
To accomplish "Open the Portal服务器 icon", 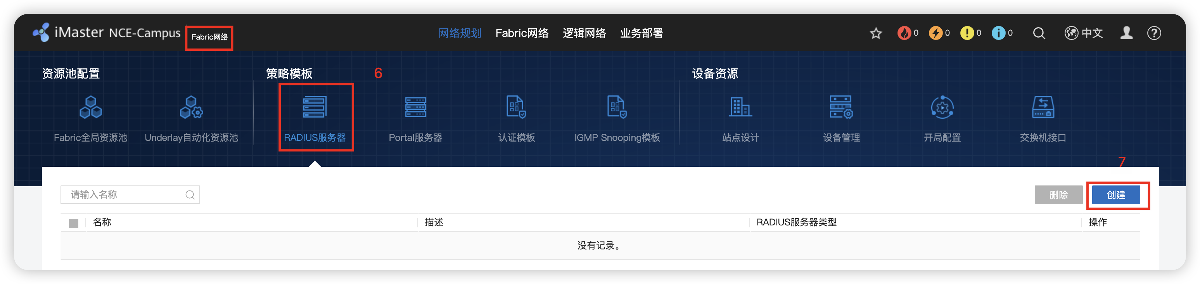I will [x=415, y=107].
